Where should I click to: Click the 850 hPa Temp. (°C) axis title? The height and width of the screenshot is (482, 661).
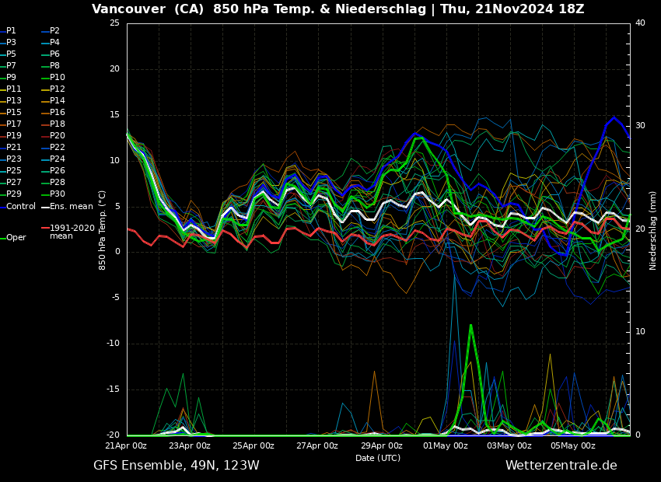[x=103, y=229]
